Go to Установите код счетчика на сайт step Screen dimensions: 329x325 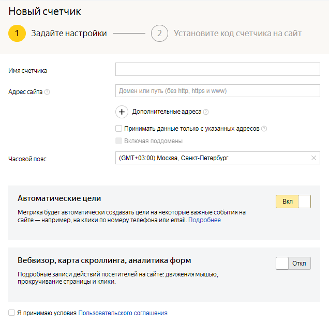tap(237, 34)
